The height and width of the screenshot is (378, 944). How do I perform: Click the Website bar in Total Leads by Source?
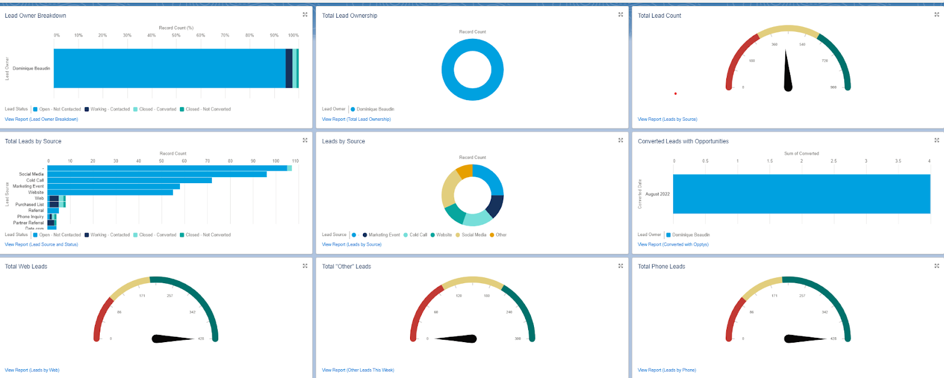110,192
